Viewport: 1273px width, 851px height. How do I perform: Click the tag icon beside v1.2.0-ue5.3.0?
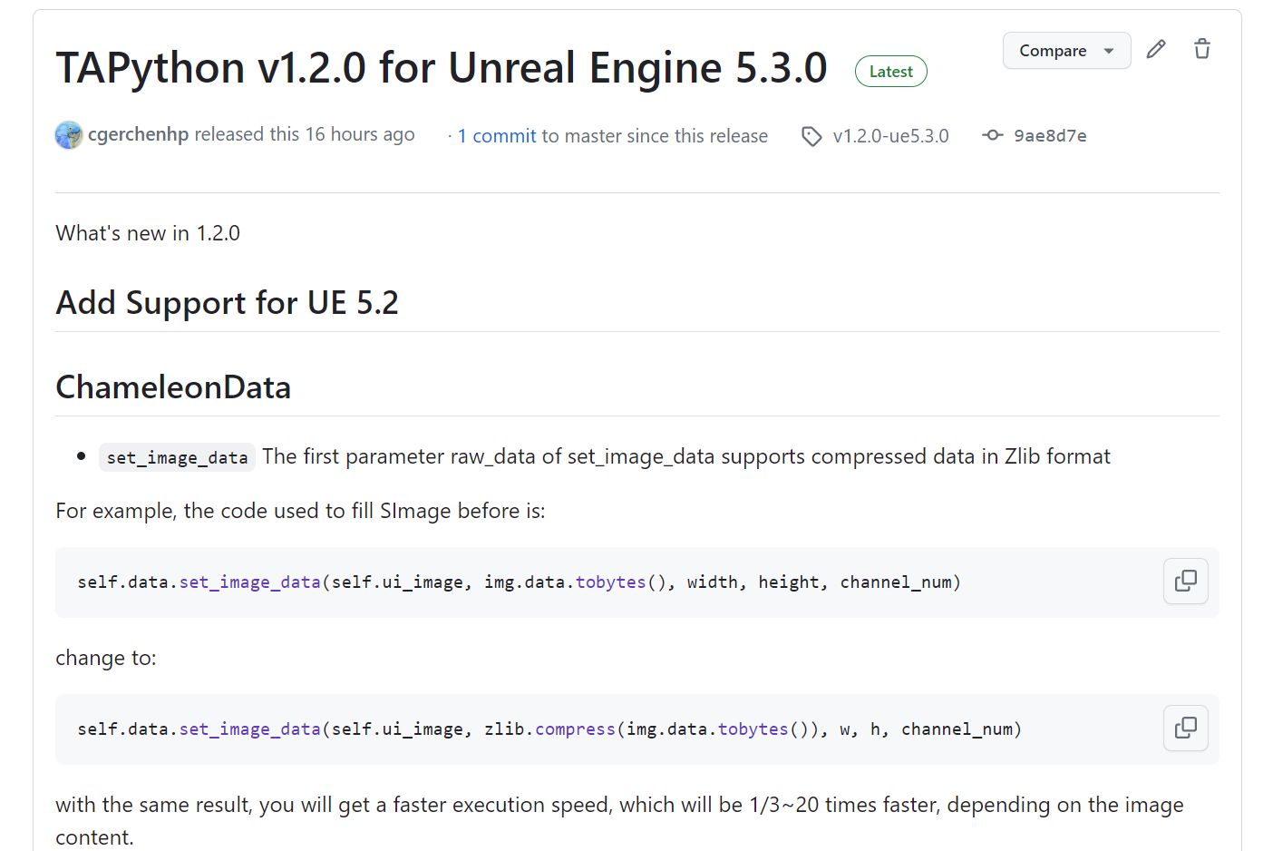[811, 136]
